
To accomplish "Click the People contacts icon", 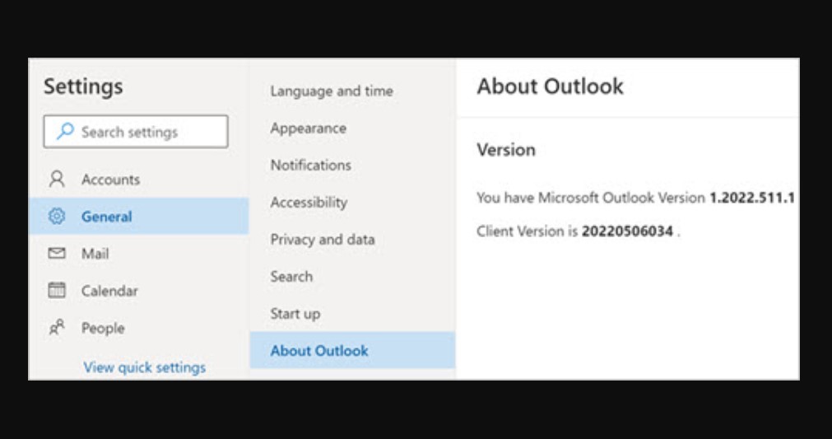I will click(x=57, y=328).
